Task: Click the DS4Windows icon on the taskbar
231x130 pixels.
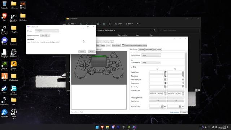Action: coord(134,127)
